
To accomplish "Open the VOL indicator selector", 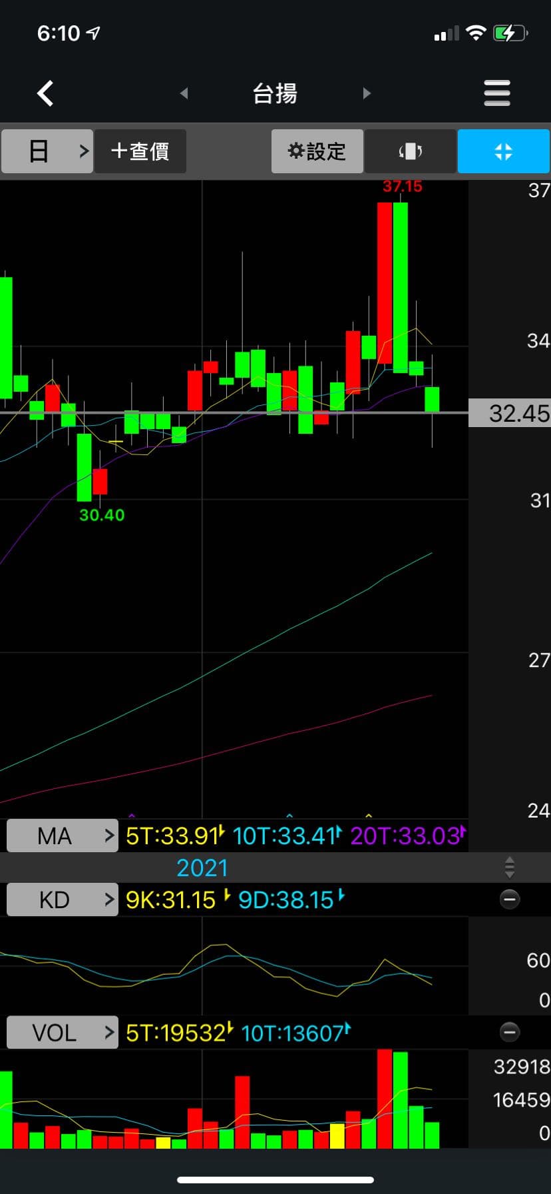I will [x=62, y=1033].
